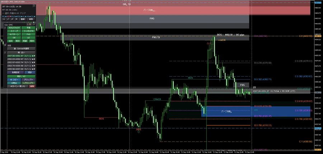Click the up/down arrows on 4347.06-4351.97 row
The image size is (323, 154).
click(34, 56)
